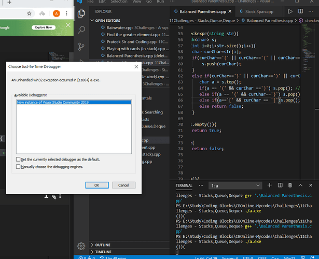Open the terminal panel overflow ellipsis
This screenshot has height=259, width=319.
pyautogui.click(x=201, y=185)
